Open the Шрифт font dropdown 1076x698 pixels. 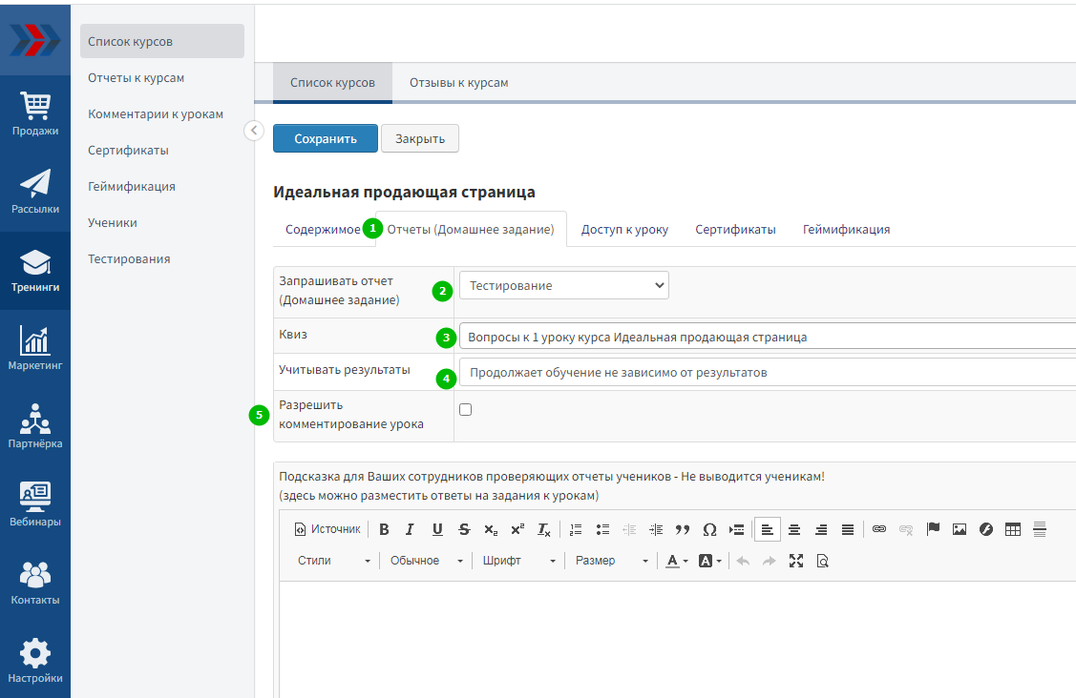pyautogui.click(x=518, y=561)
